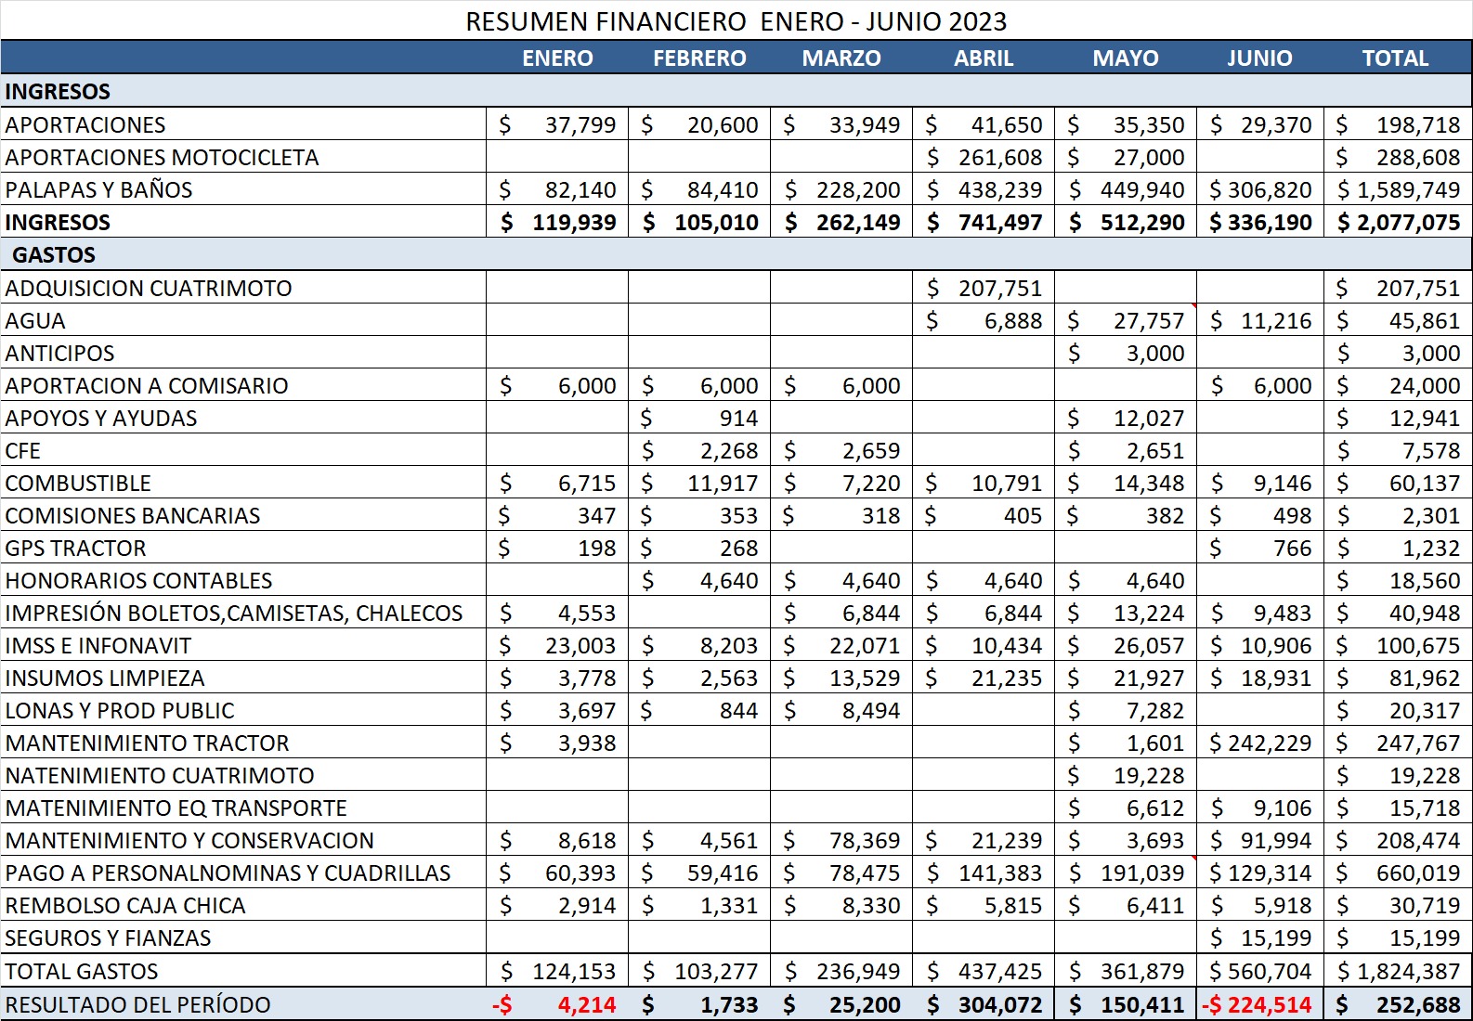The image size is (1473, 1021).
Task: Select the TOTAL GASTOS row label
Action: [x=82, y=971]
